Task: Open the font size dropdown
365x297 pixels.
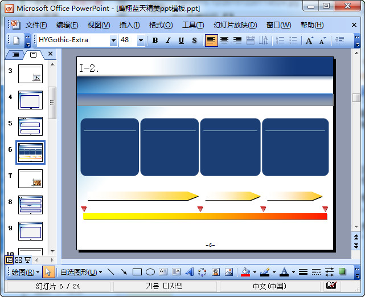Action: coord(141,40)
